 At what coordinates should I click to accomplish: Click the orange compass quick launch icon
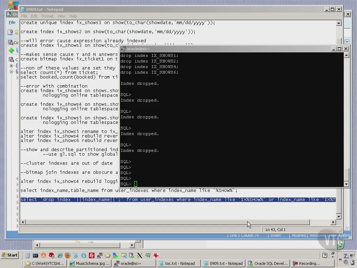tap(43, 255)
